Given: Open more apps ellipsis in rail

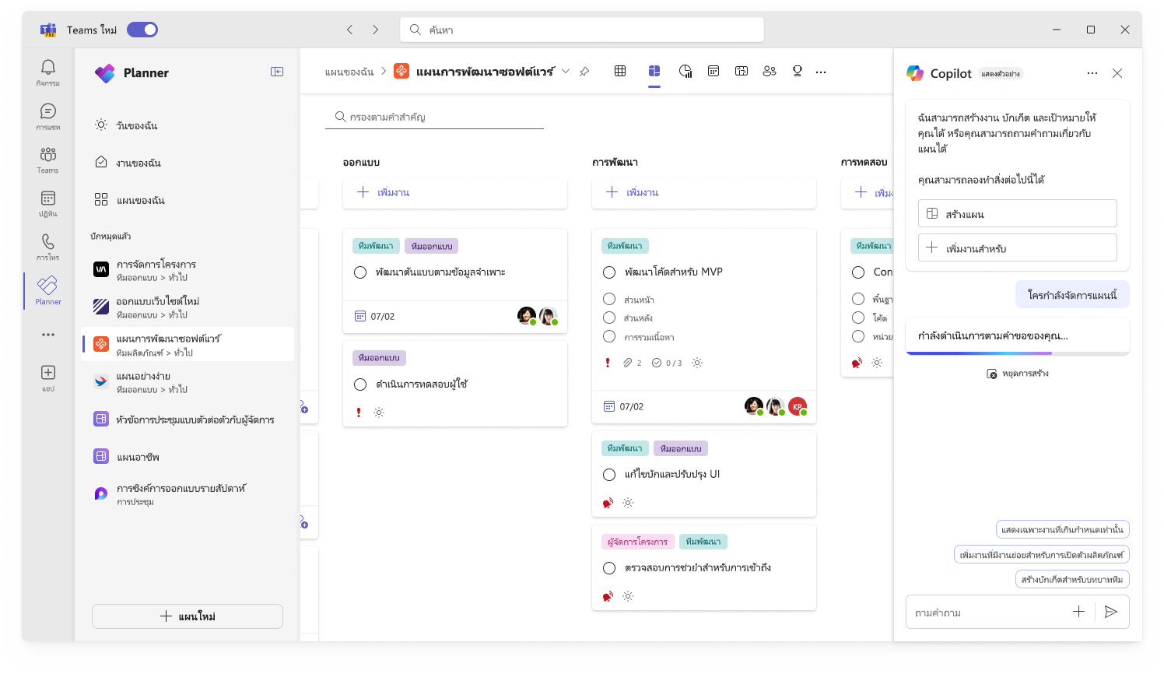Looking at the screenshot, I should tap(48, 335).
